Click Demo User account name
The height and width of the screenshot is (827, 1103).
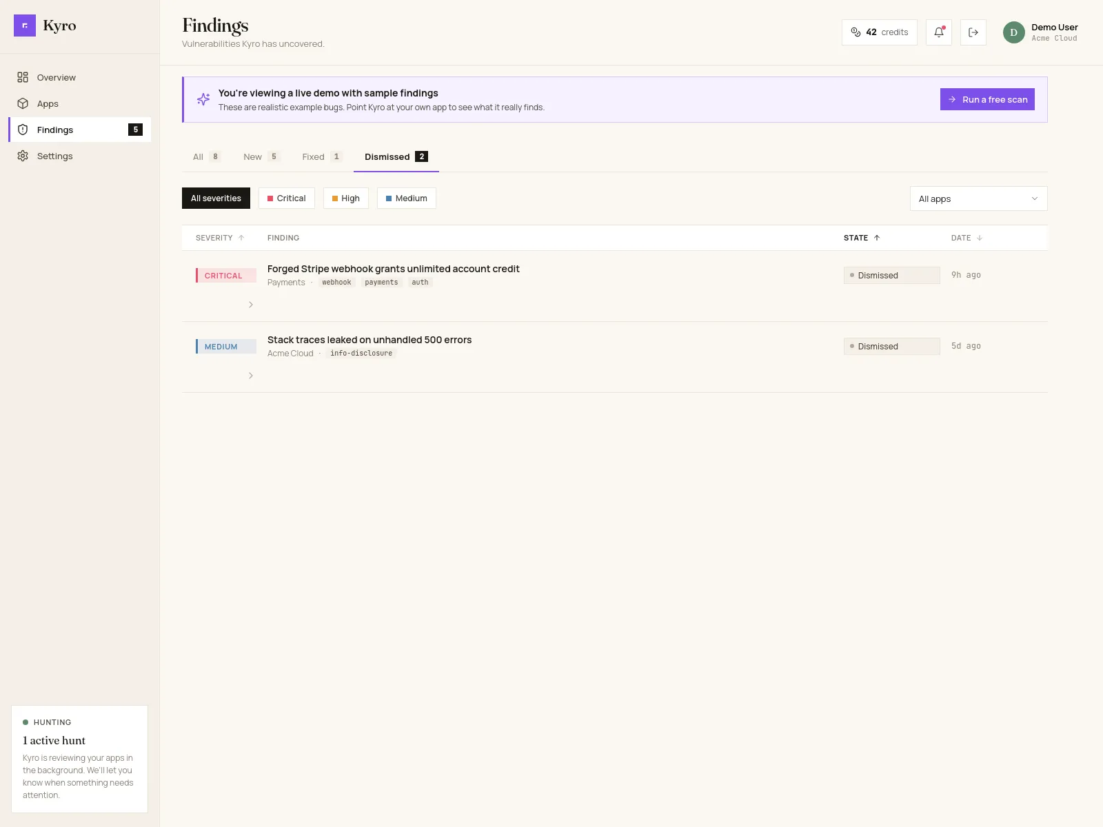coord(1054,28)
